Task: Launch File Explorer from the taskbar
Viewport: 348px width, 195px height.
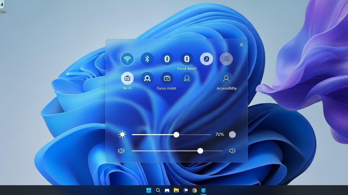Action: click(x=176, y=190)
